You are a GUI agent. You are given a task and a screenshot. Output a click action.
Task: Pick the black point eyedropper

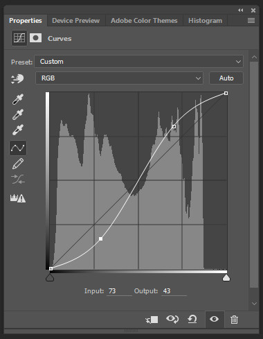pyautogui.click(x=18, y=99)
